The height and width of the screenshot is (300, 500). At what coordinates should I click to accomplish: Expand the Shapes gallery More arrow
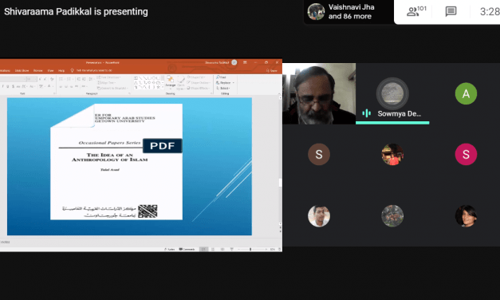point(163,87)
